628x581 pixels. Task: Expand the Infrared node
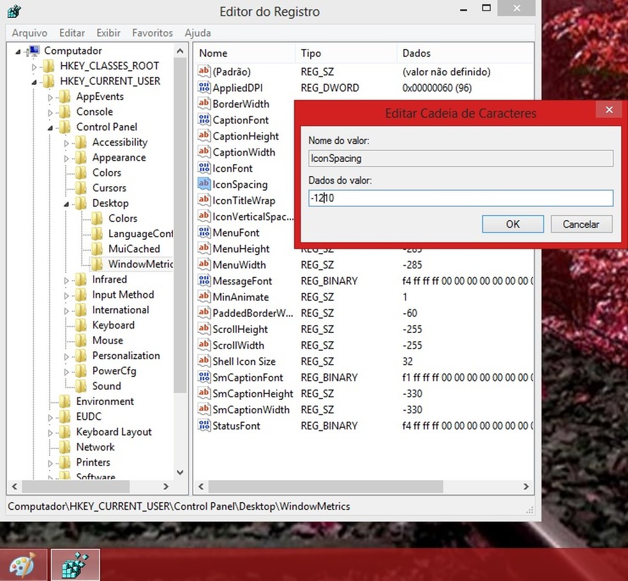66,281
